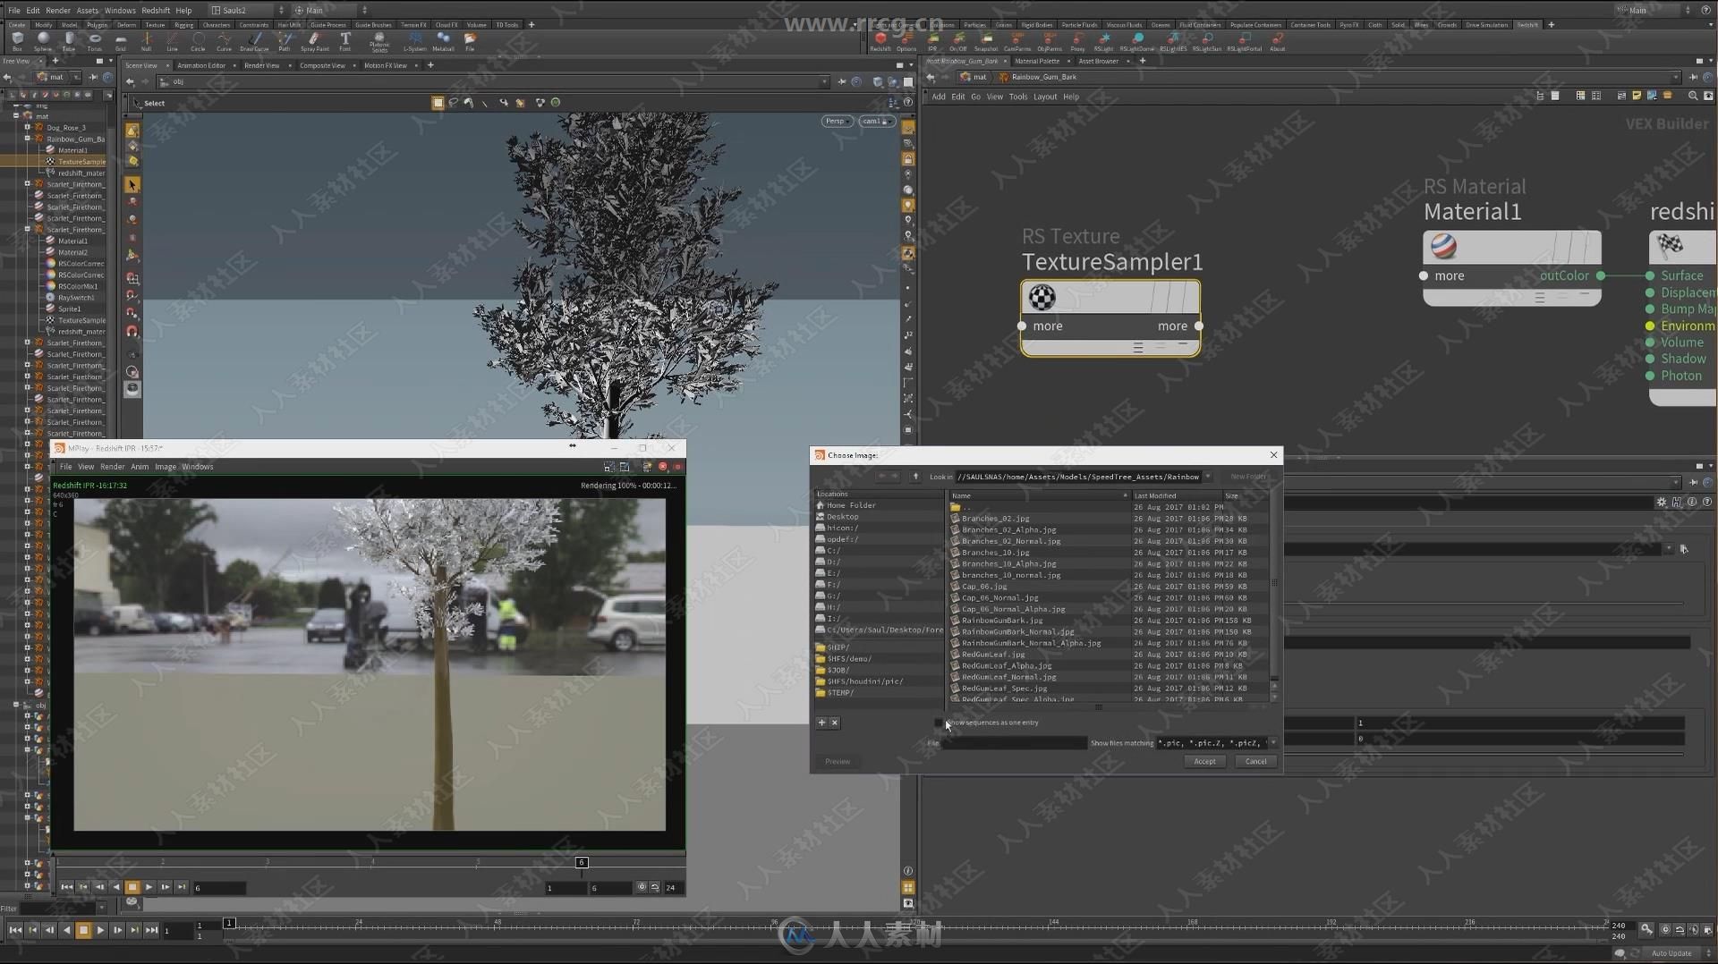Expand Dog_Rose_3 in the tree view
Viewport: 1718px width, 964px height.
click(27, 127)
